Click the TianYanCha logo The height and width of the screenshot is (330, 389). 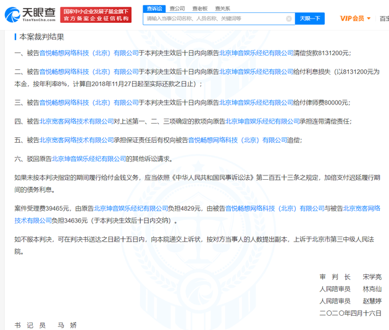click(30, 15)
